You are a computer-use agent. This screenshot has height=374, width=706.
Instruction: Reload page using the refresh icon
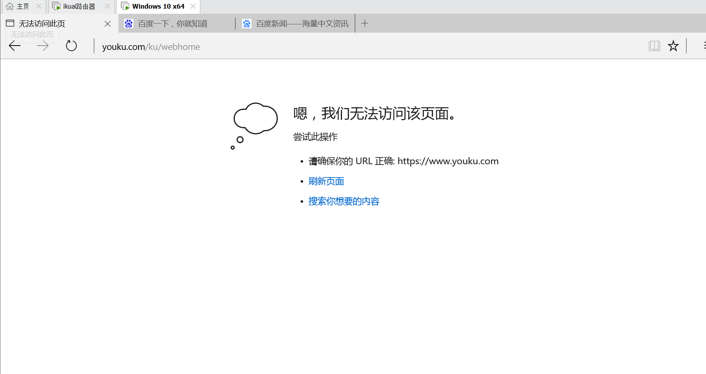tap(71, 46)
